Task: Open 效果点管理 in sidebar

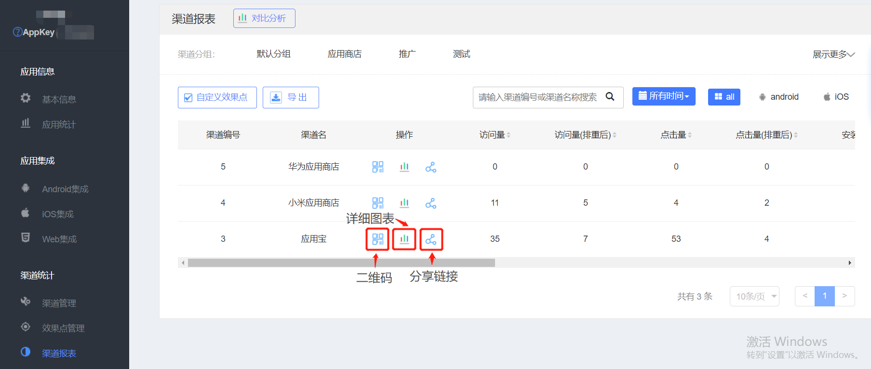Action: tap(63, 328)
